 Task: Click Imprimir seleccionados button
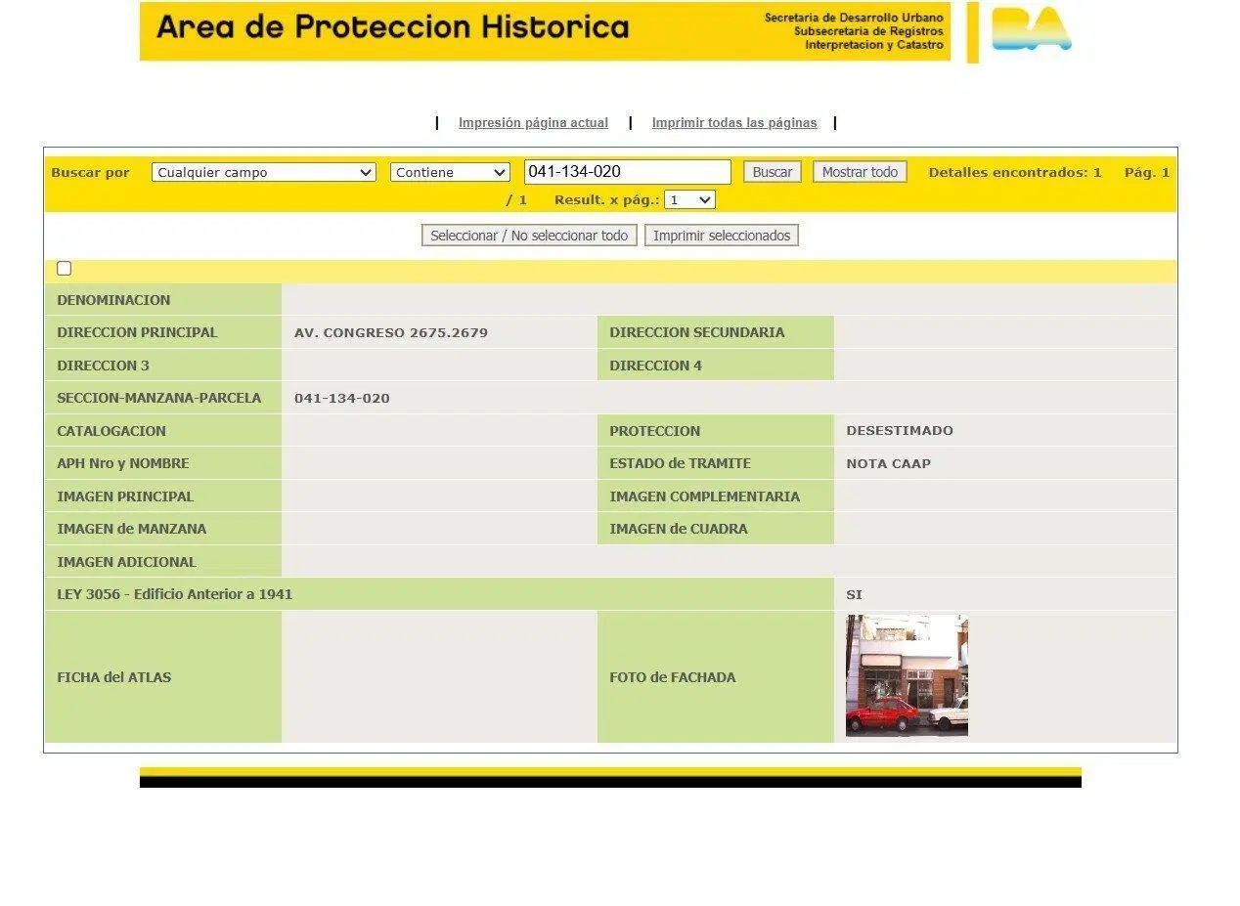(722, 236)
